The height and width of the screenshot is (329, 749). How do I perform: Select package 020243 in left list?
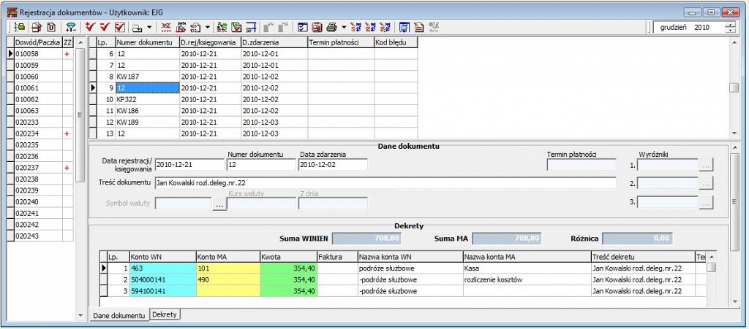(38, 236)
